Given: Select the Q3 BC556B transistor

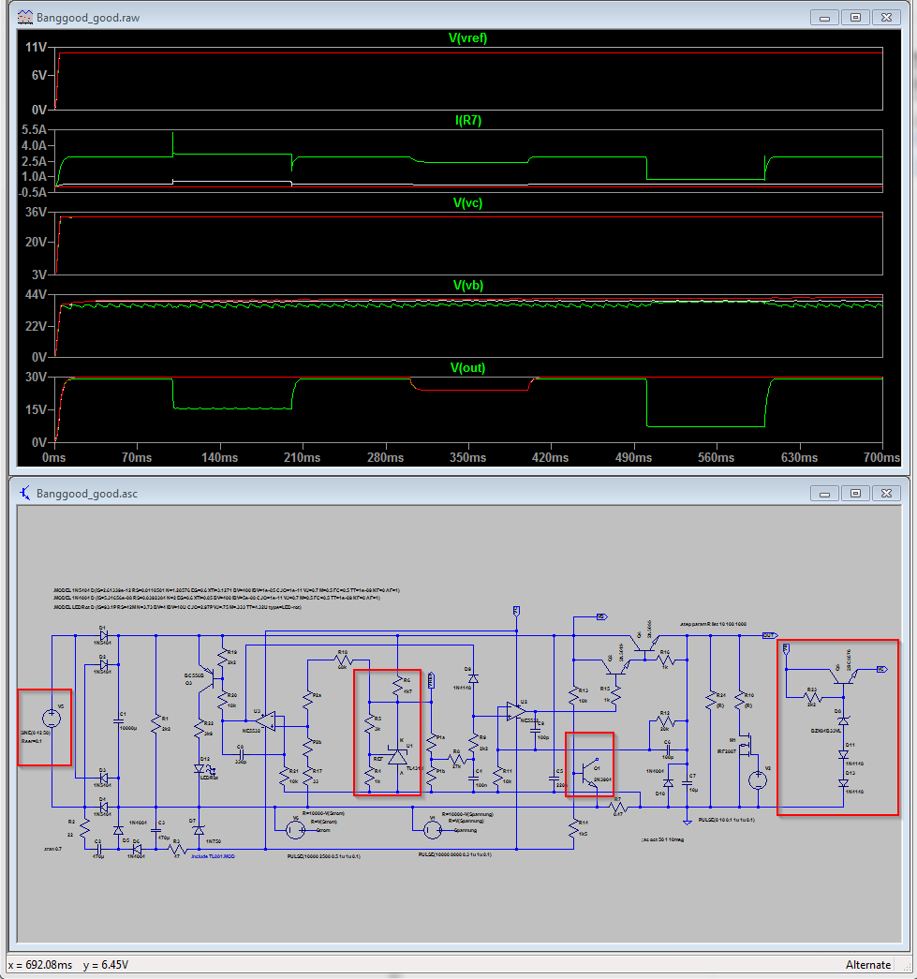Looking at the screenshot, I should [x=207, y=679].
